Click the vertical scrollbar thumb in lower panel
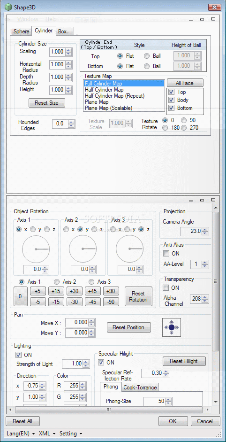The image size is (226, 442). click(x=216, y=281)
